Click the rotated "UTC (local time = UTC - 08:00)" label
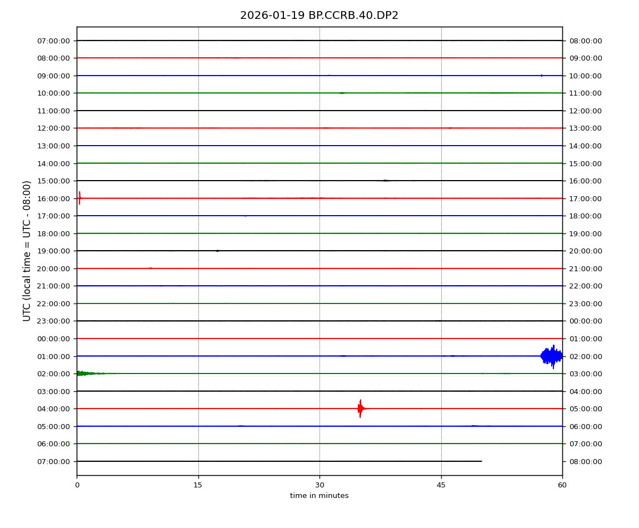This screenshot has height=528, width=639. click(x=27, y=251)
